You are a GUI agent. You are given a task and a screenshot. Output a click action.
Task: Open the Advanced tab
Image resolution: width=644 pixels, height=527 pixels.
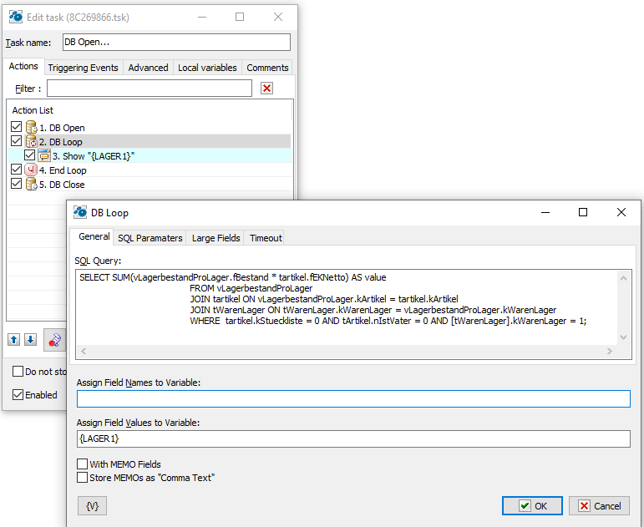tap(148, 68)
